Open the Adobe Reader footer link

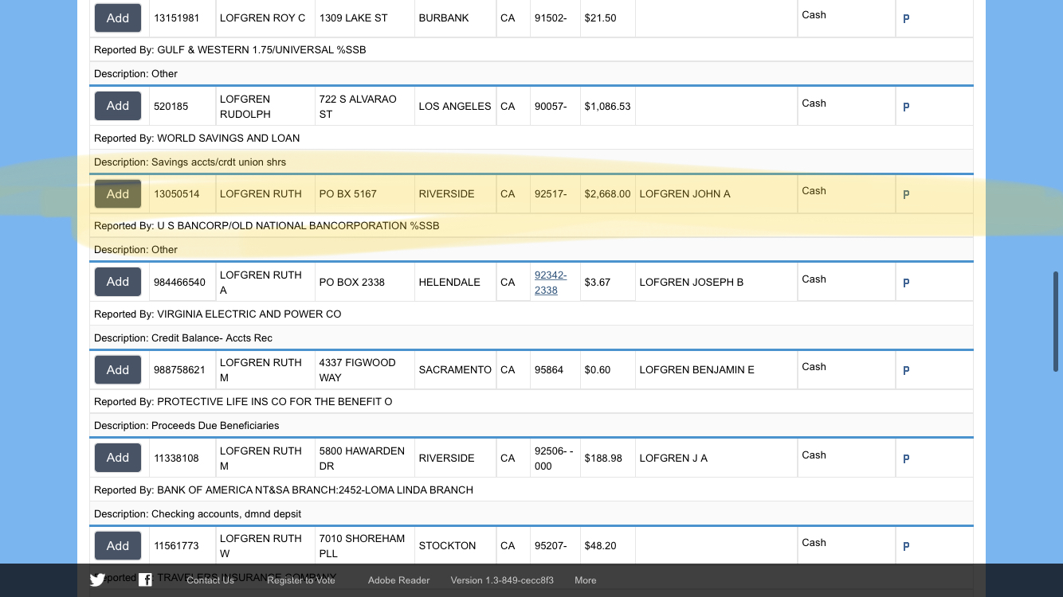click(x=398, y=580)
